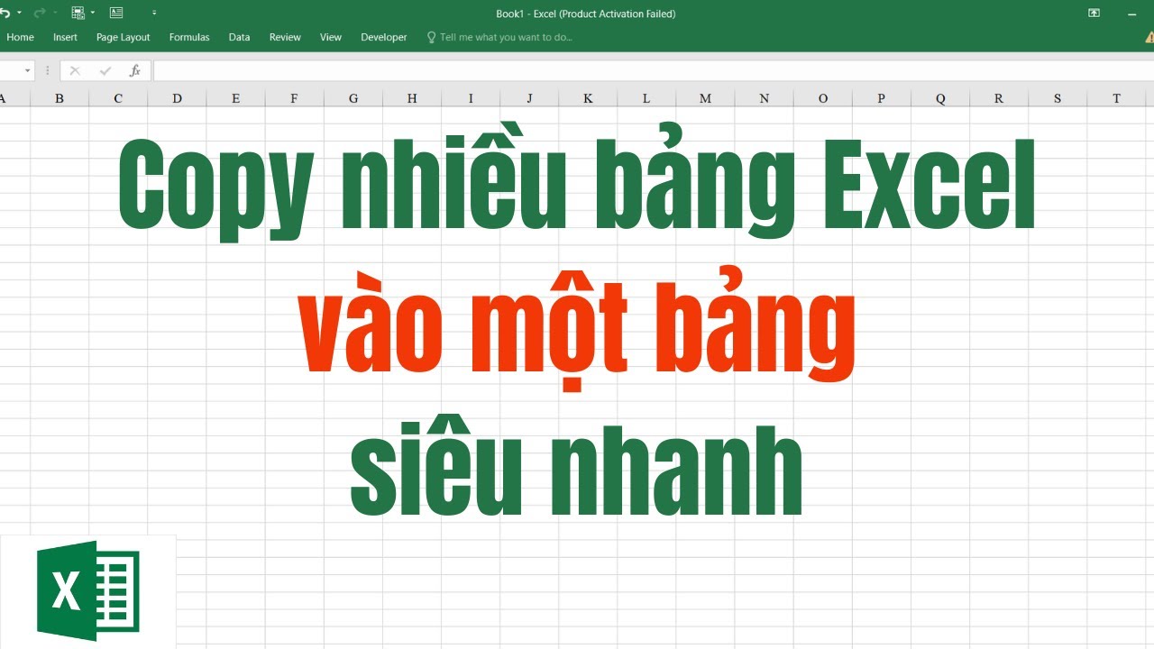Go to the Formulas tab

tap(189, 37)
